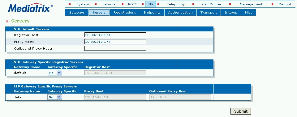297x117 pixels.
Task: Click the Servers page heading
Action: (20, 21)
